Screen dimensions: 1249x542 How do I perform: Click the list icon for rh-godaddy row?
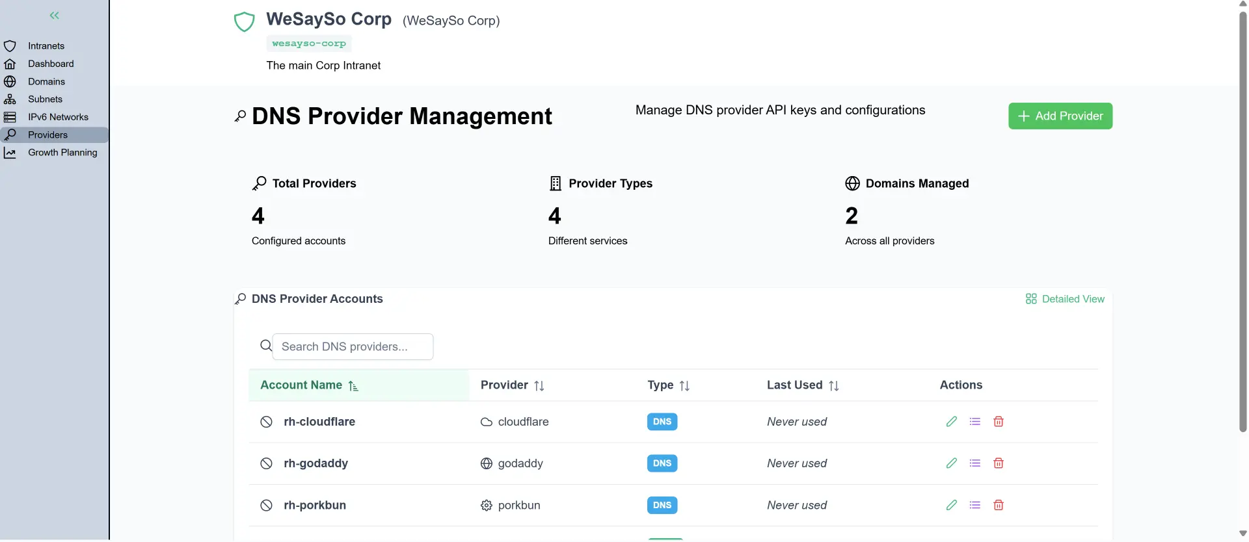point(974,463)
